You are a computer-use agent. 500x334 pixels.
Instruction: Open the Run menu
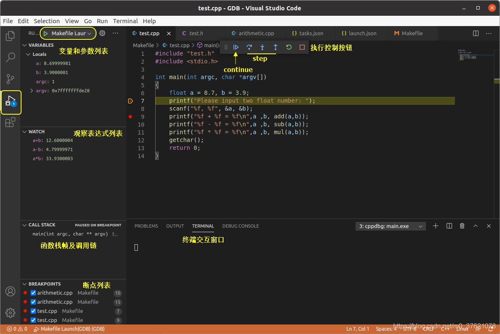point(102,21)
